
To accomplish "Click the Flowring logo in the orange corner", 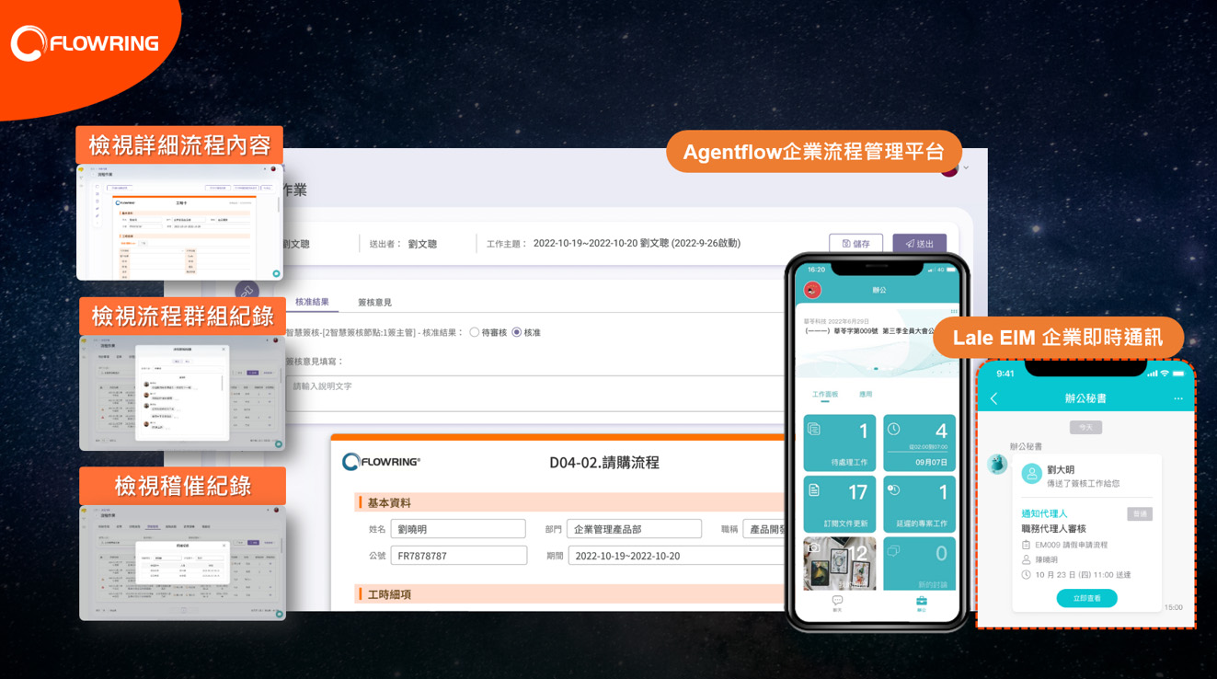I will [85, 43].
